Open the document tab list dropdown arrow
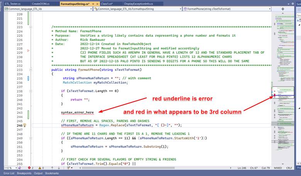 pos(289,4)
